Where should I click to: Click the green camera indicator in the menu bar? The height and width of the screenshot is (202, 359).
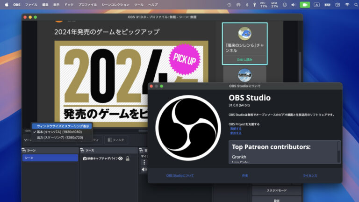coord(305,5)
